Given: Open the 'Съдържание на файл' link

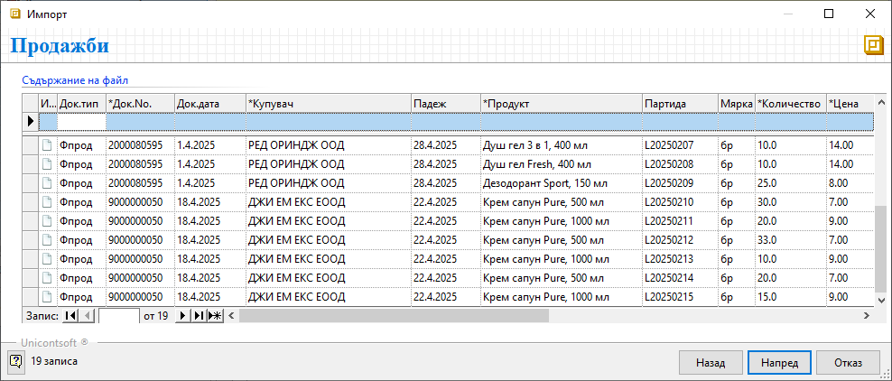Looking at the screenshot, I should [80, 80].
